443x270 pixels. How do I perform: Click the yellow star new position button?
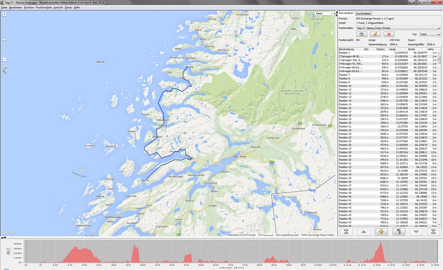coord(381,232)
